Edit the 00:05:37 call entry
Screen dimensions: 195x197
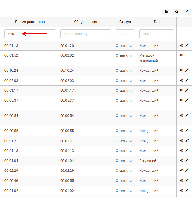coord(187,100)
